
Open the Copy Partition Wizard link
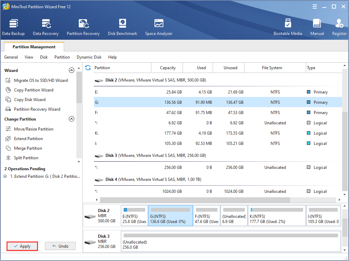[34, 90]
